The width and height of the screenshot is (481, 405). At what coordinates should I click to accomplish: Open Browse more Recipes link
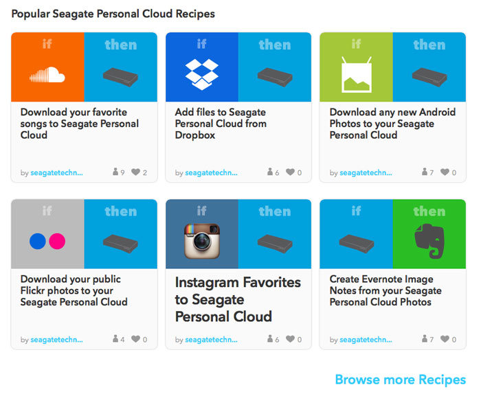[401, 380]
